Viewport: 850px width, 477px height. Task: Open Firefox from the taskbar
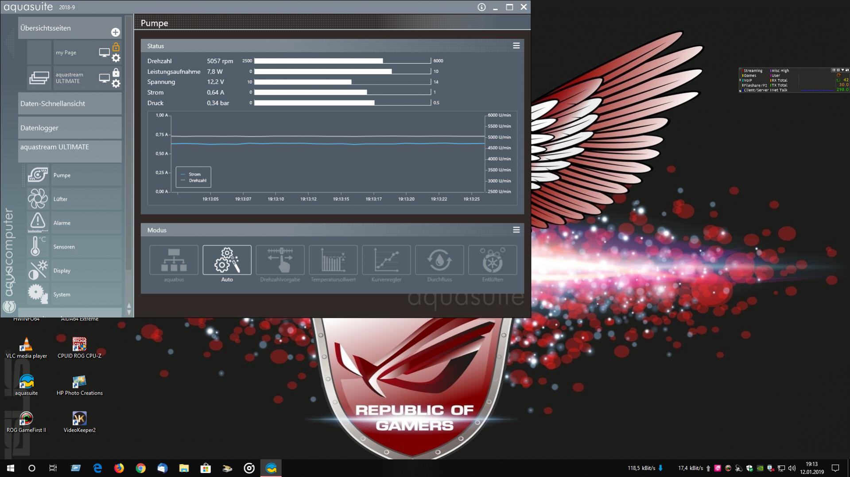click(x=119, y=468)
